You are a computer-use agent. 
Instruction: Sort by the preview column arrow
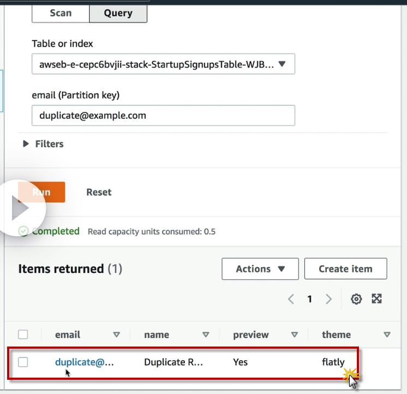[x=295, y=335]
